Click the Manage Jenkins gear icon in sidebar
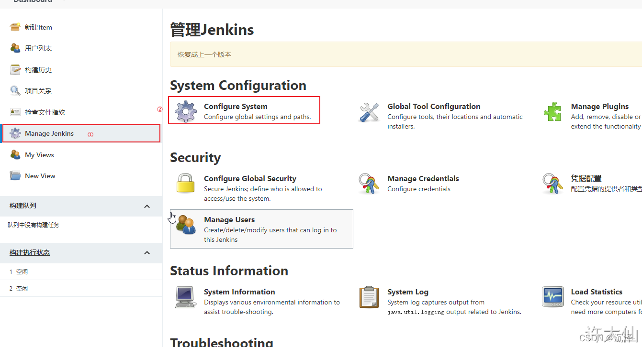This screenshot has height=347, width=642. point(15,133)
